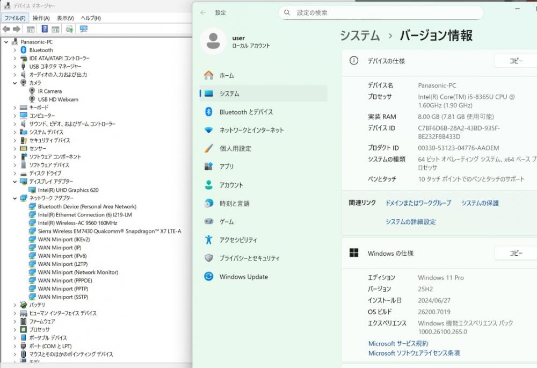The width and height of the screenshot is (537, 368).
Task: Open アプリ settings page
Action: (x=263, y=167)
